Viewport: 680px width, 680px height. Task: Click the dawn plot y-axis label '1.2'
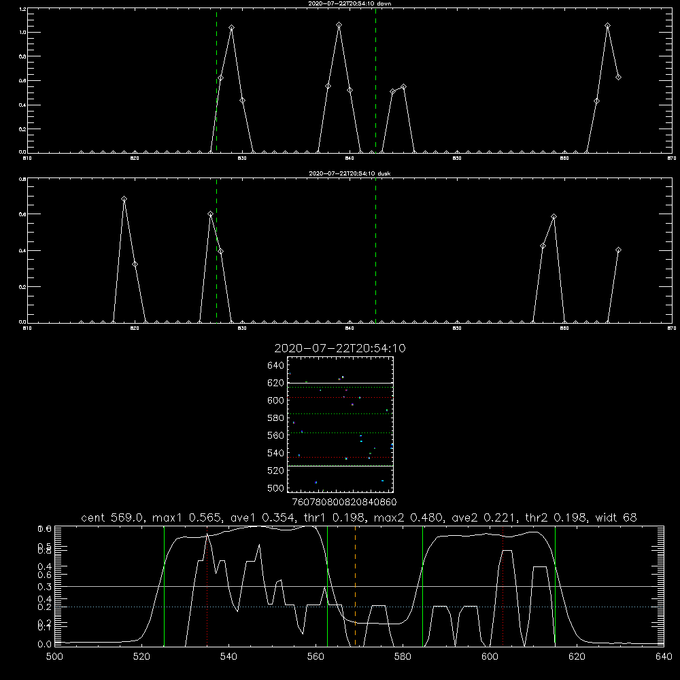(x=23, y=9)
